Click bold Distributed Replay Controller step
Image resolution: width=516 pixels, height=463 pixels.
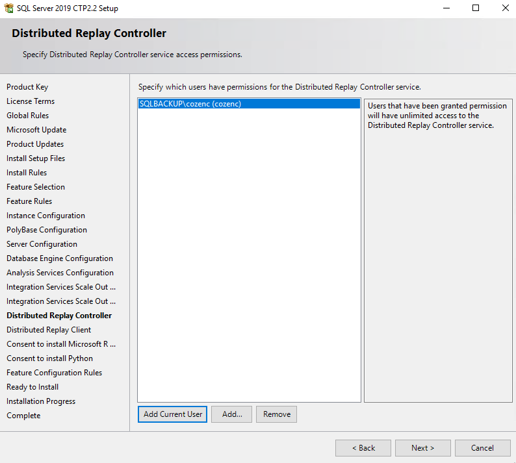pos(59,316)
